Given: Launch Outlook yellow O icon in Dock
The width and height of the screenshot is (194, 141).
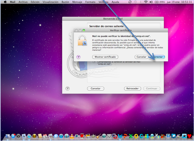Looking at the screenshot, I should click(x=136, y=136).
